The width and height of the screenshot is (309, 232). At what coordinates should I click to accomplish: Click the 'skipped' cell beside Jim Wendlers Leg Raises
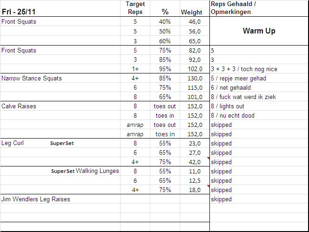coord(221,199)
